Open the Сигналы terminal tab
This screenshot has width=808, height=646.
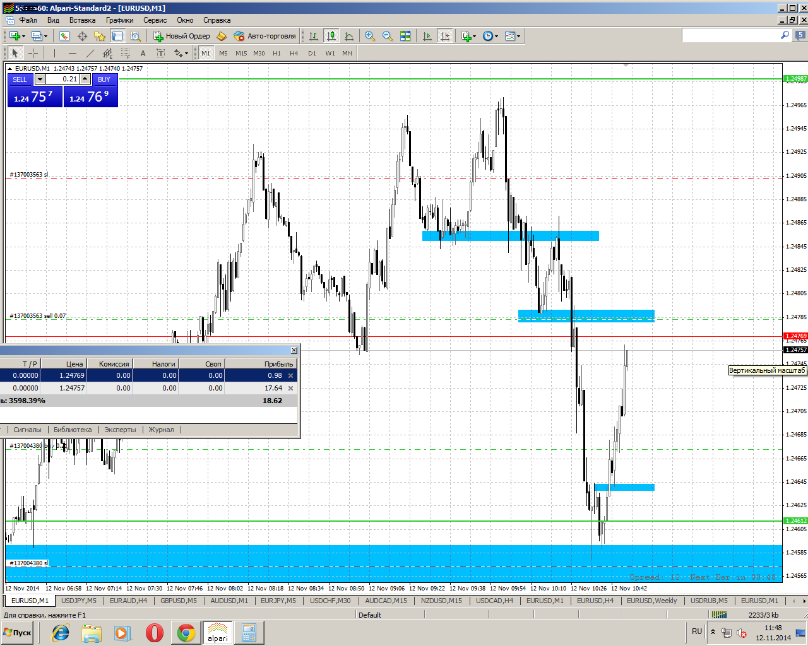tap(27, 430)
